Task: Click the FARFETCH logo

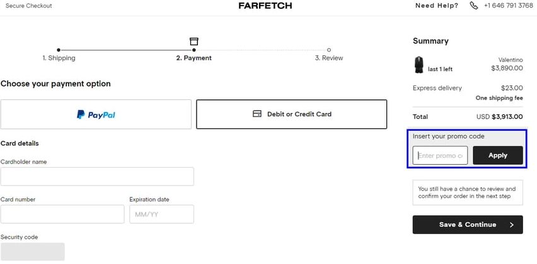Action: pyautogui.click(x=265, y=6)
